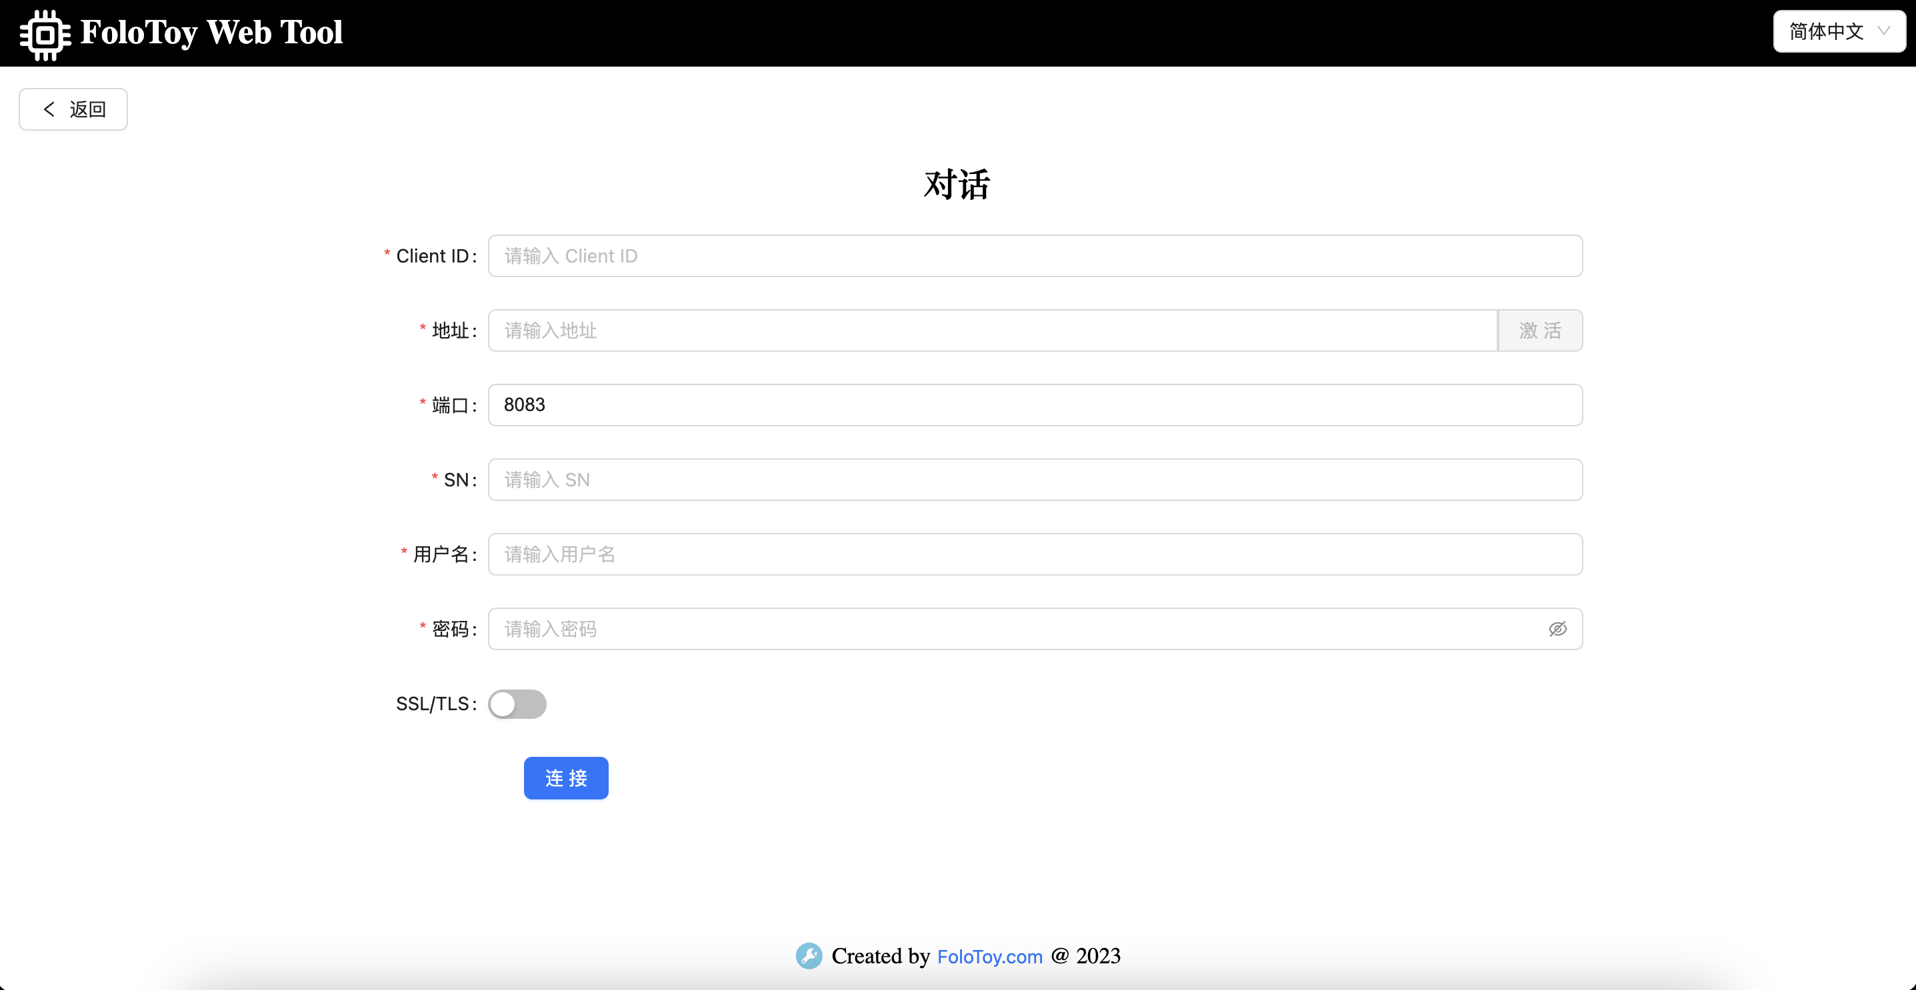Click the back arrow icon in 返回 button
The width and height of the screenshot is (1916, 990).
[49, 109]
